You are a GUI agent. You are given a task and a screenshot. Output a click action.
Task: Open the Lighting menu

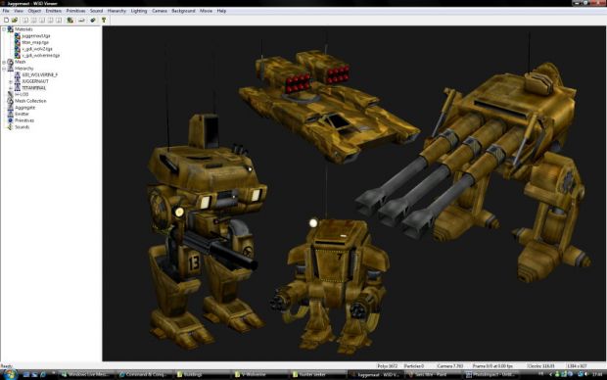click(x=139, y=11)
